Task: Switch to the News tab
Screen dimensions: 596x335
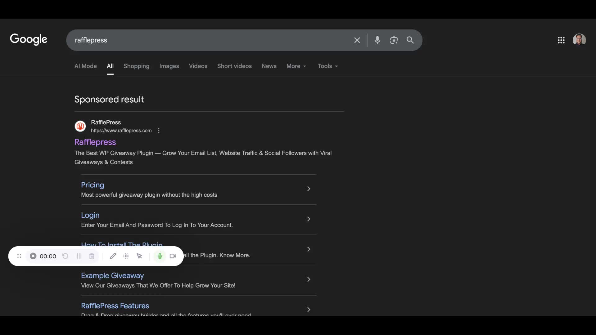Action: click(x=269, y=66)
